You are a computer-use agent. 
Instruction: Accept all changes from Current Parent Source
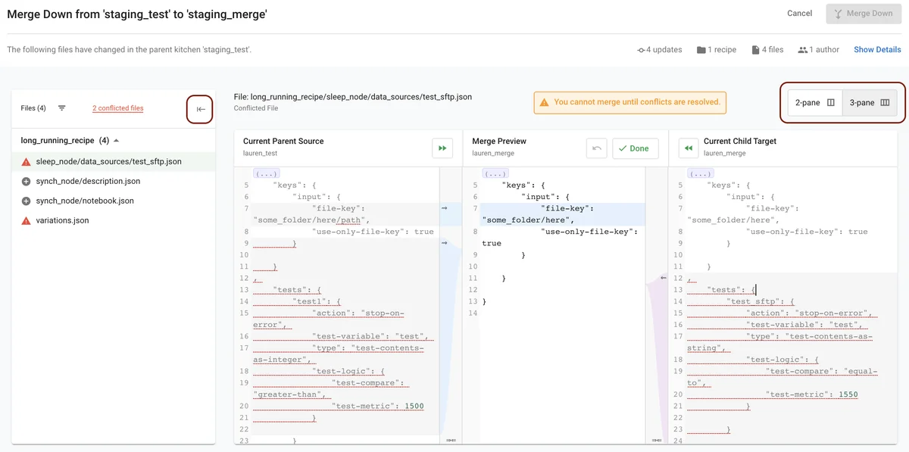coord(442,148)
